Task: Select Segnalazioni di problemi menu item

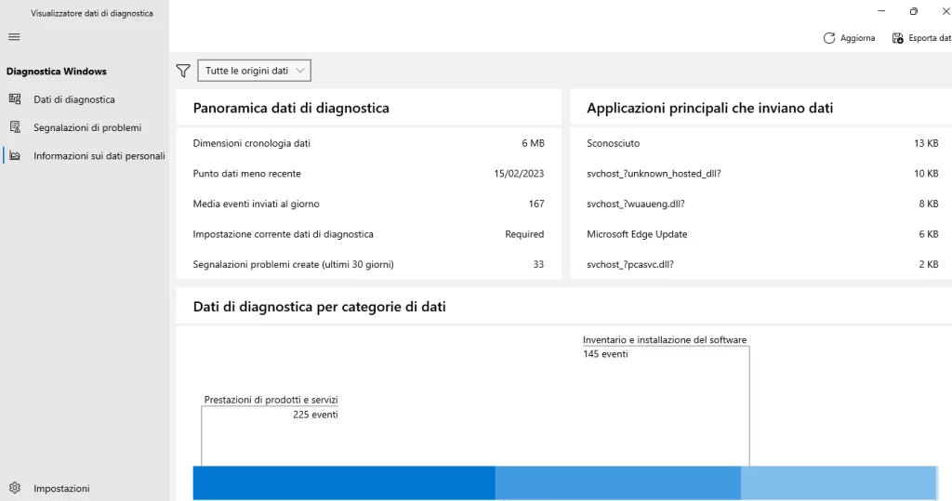Action: tap(85, 127)
